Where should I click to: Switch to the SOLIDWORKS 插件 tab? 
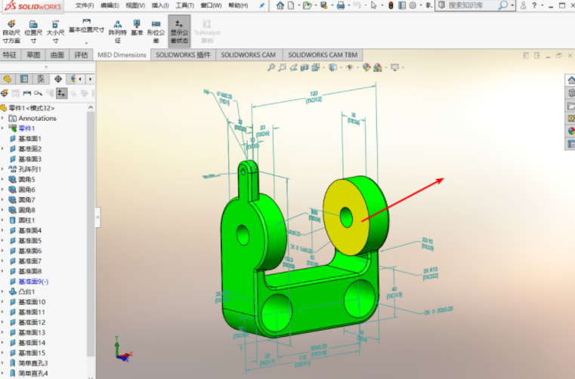pos(183,55)
